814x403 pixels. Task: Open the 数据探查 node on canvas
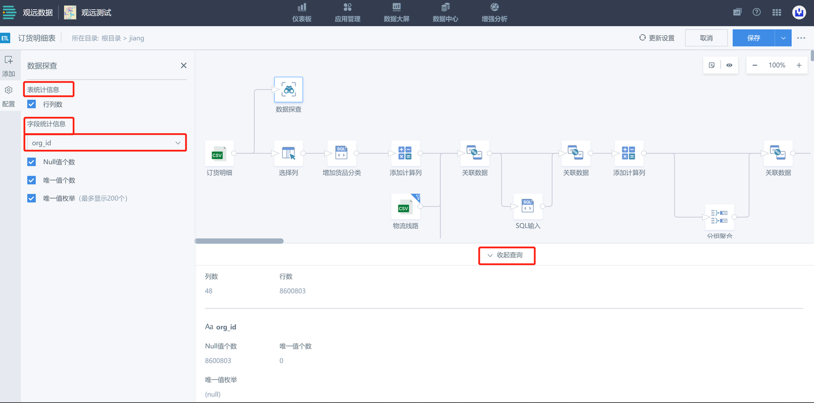288,90
